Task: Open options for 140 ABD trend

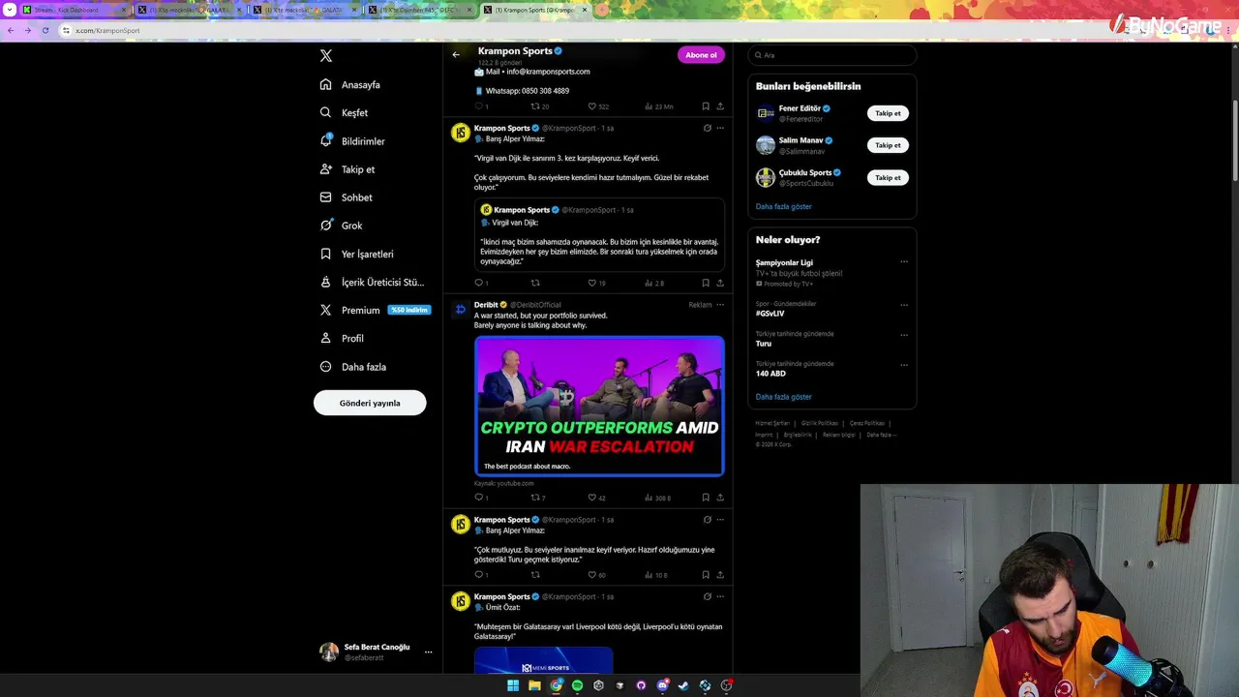Action: [x=904, y=365]
